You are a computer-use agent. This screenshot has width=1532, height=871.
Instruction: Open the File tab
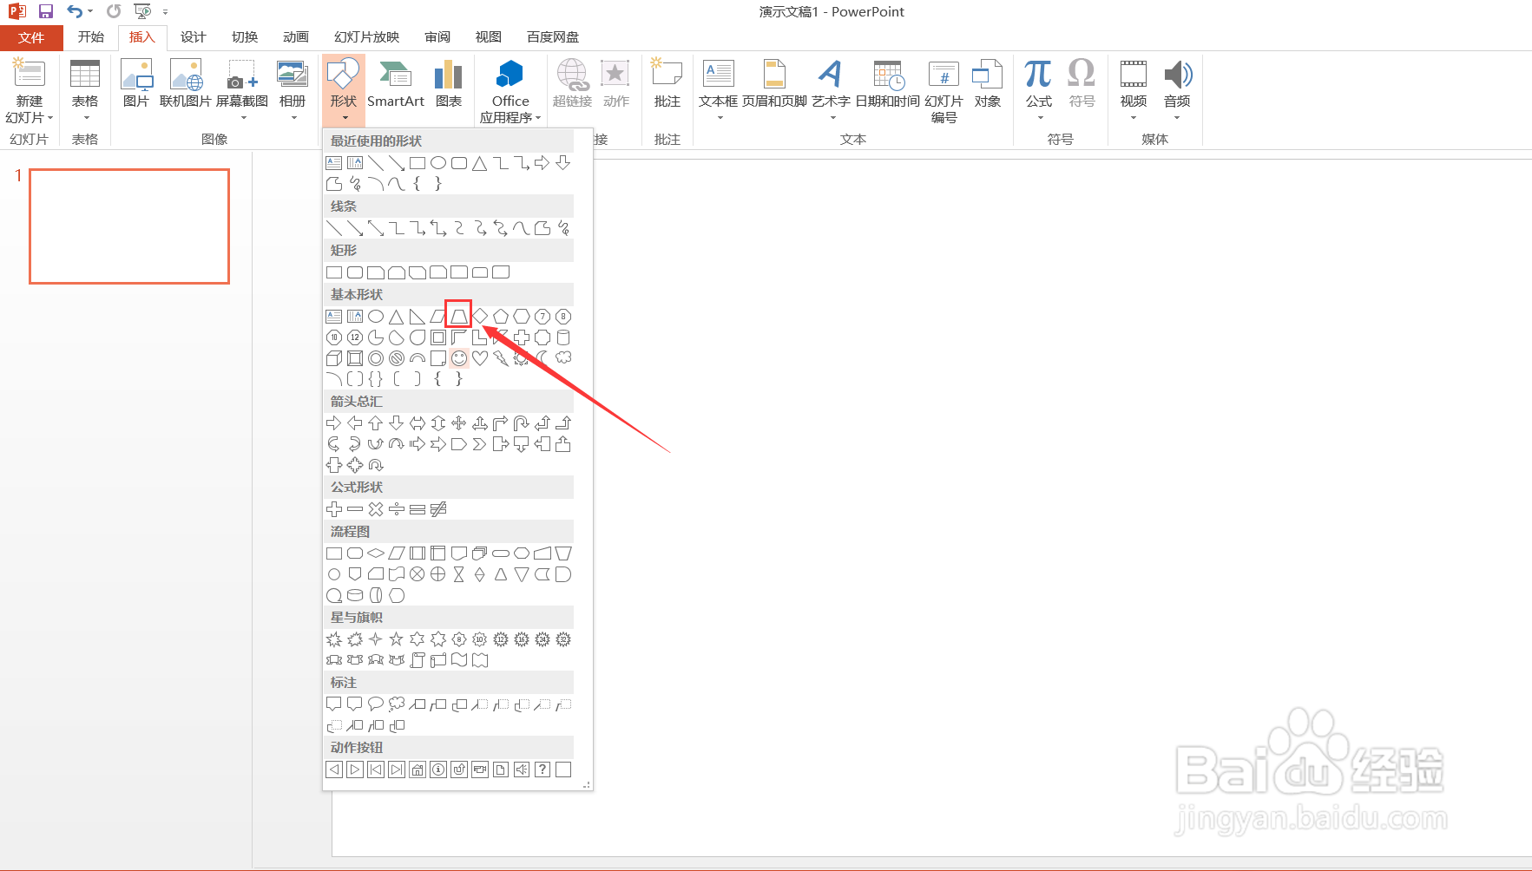(31, 37)
